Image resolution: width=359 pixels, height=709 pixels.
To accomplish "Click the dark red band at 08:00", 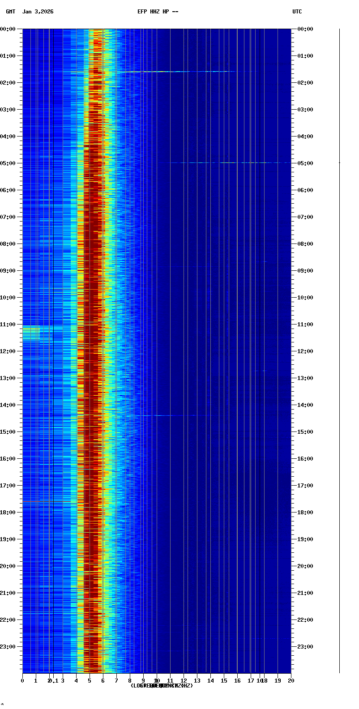I will tap(93, 244).
